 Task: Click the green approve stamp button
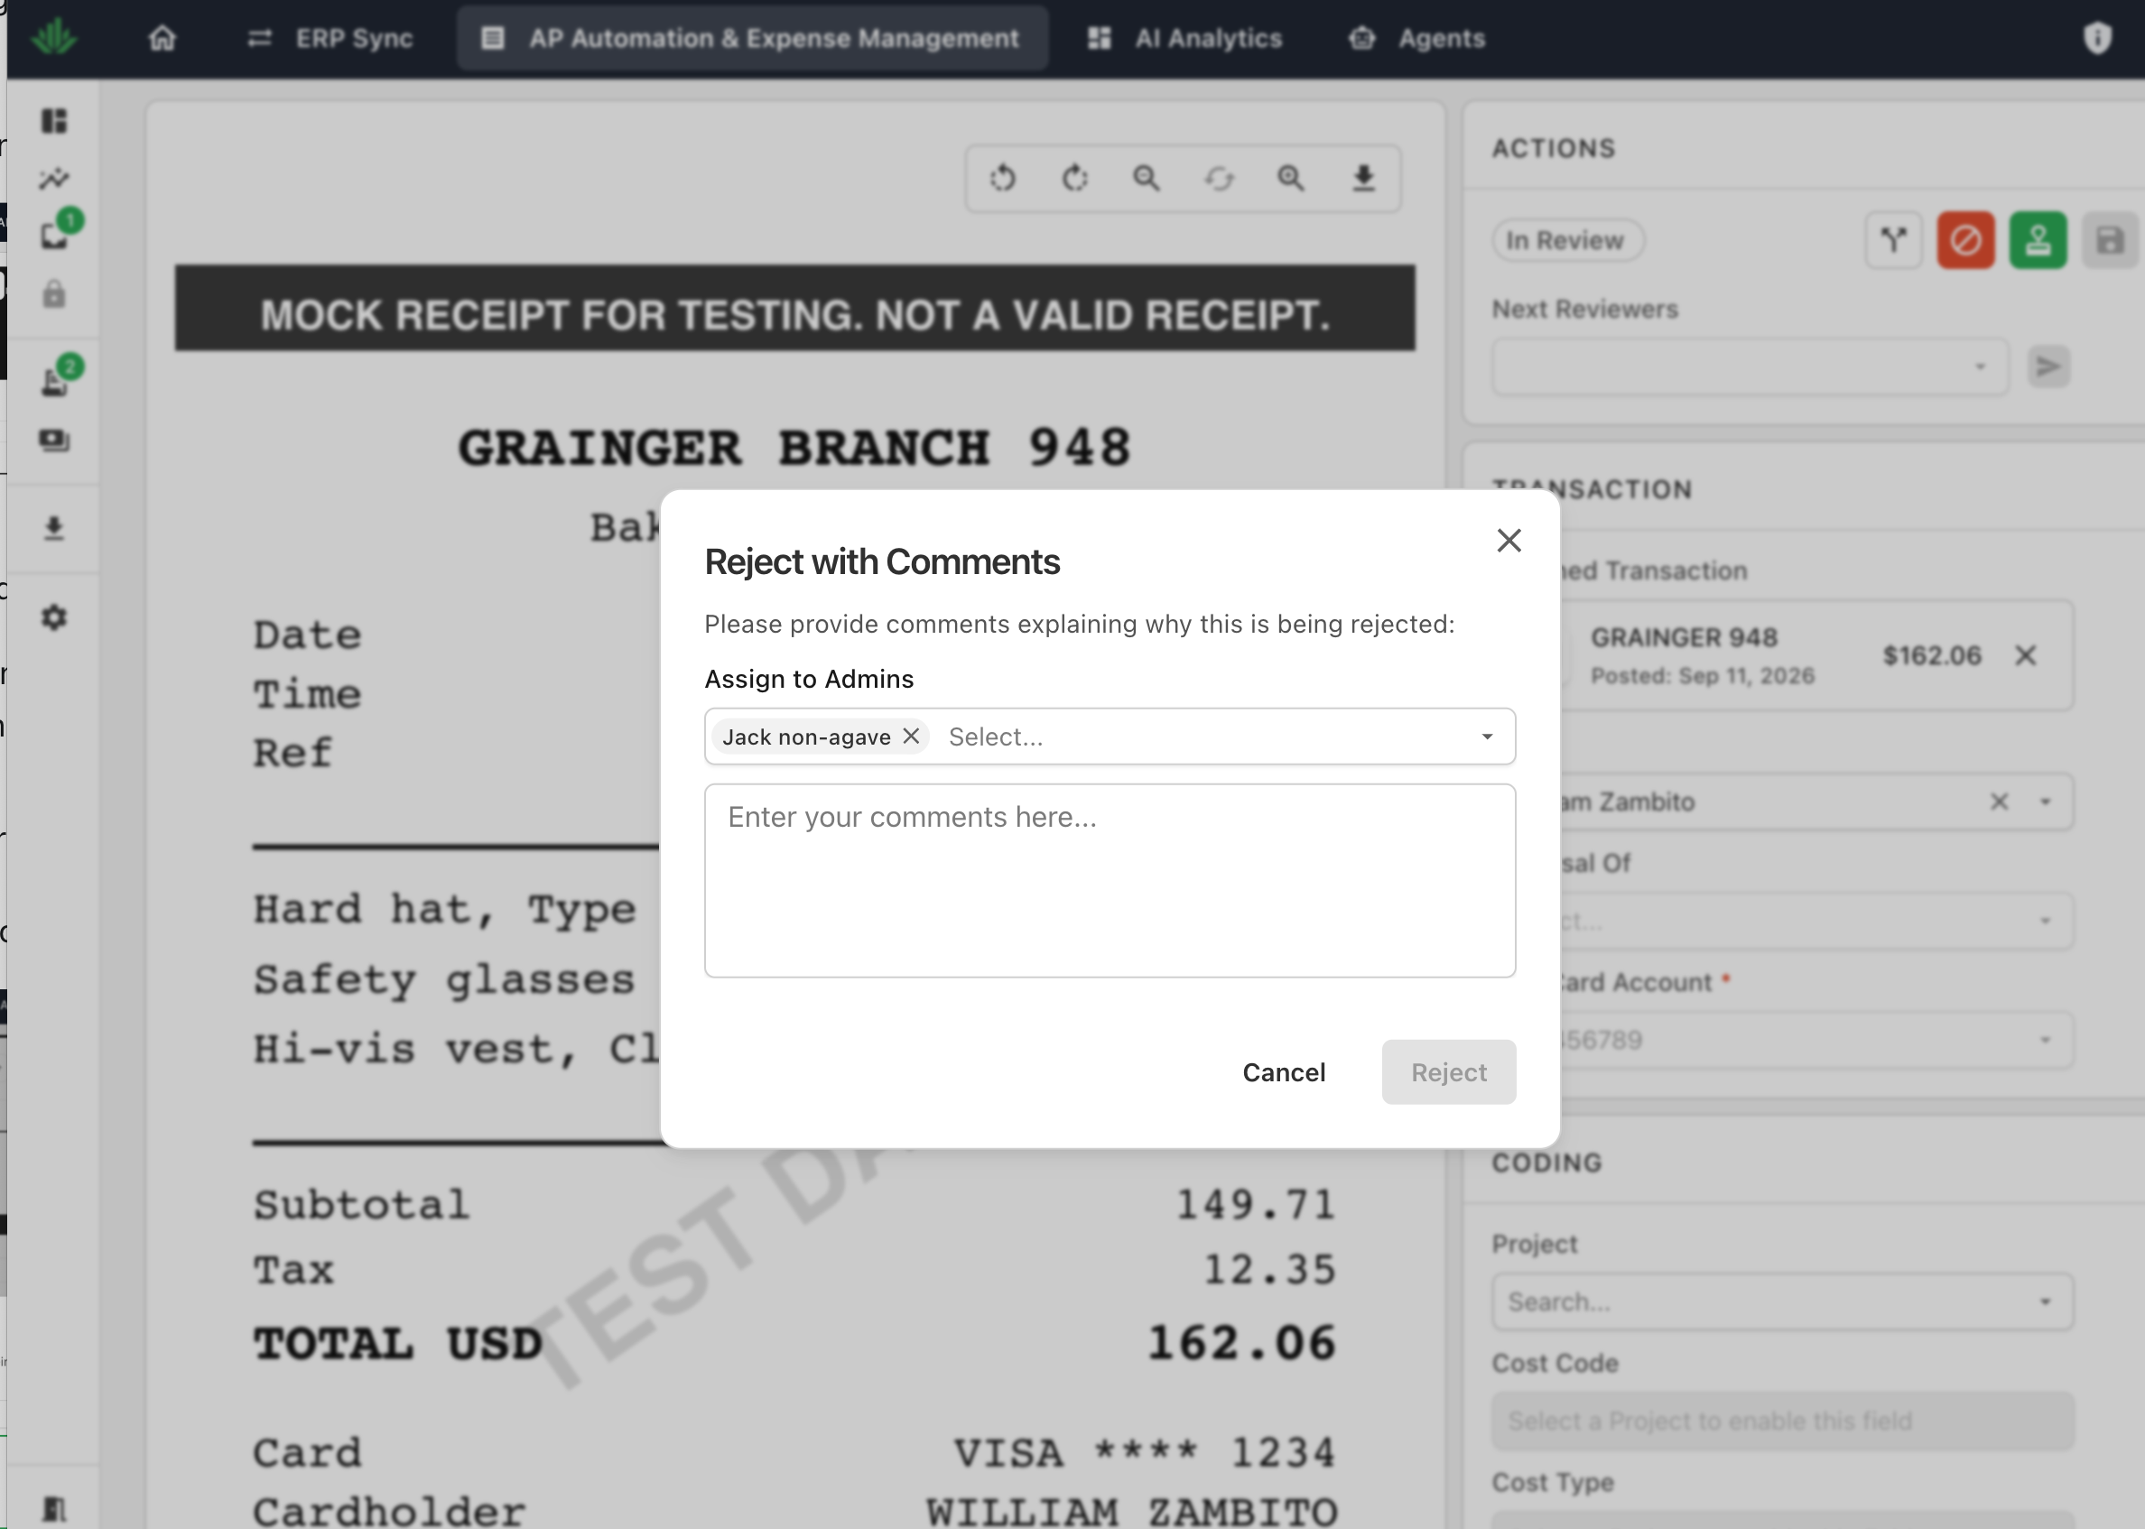click(2038, 240)
